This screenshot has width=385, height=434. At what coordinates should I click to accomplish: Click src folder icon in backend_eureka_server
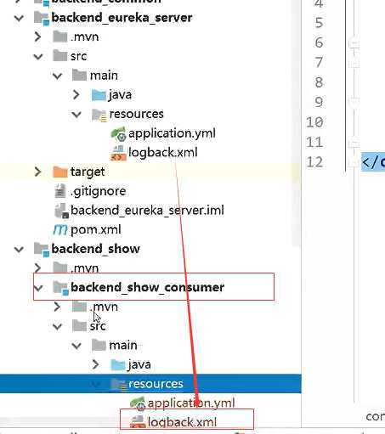click(60, 56)
